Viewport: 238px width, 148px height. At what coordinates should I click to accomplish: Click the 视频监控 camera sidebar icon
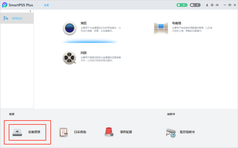[x=6, y=18]
